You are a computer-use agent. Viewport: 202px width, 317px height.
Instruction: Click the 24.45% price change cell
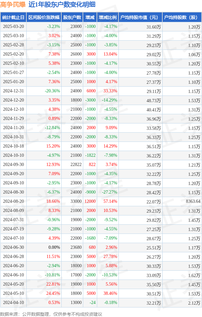click(53, 293)
